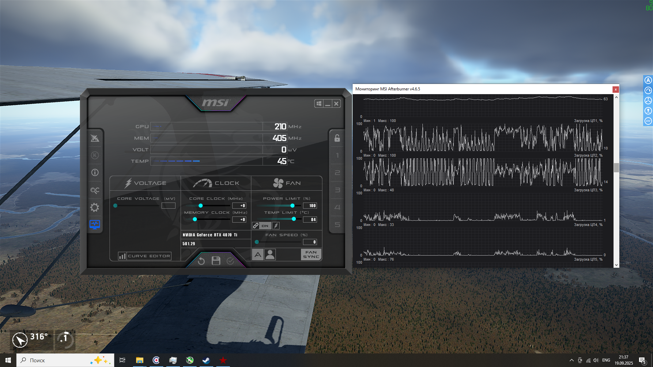The height and width of the screenshot is (367, 653).
Task: Open the CURVE EDITOR button
Action: pyautogui.click(x=145, y=256)
